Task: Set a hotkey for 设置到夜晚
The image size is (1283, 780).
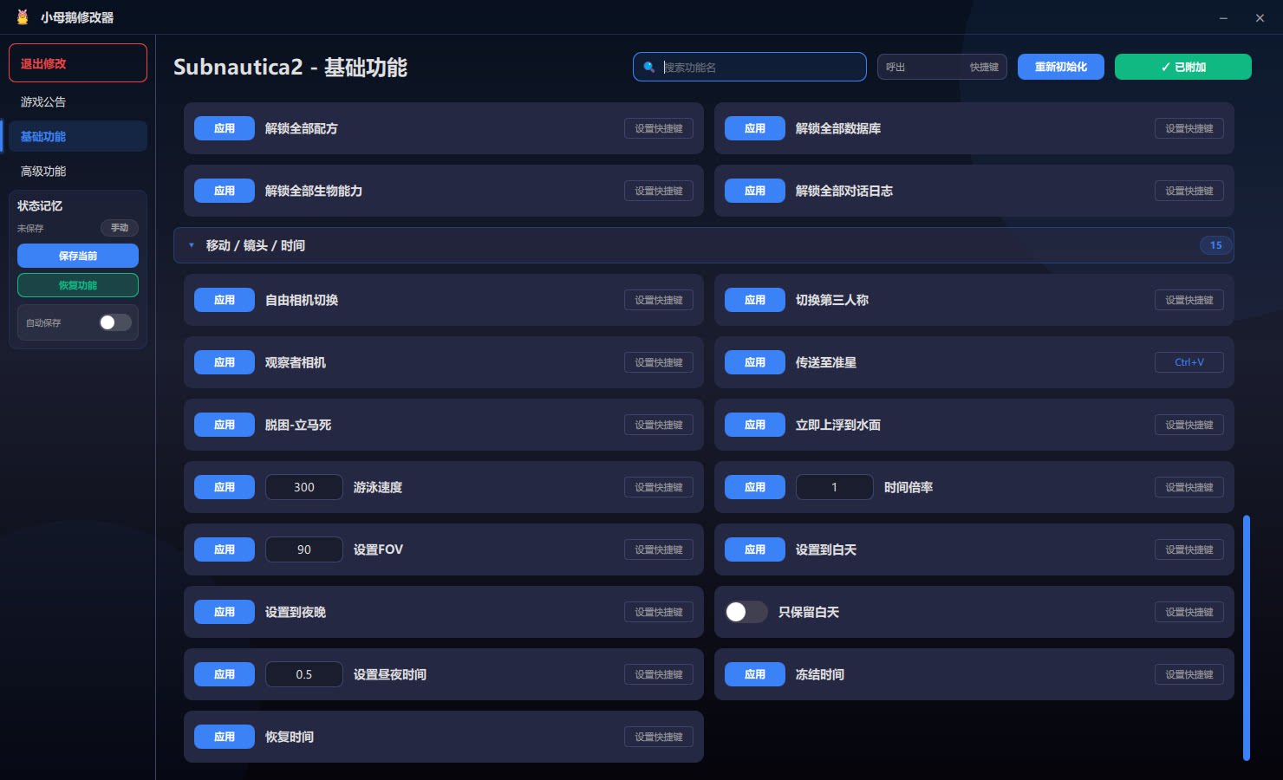Action: click(659, 612)
